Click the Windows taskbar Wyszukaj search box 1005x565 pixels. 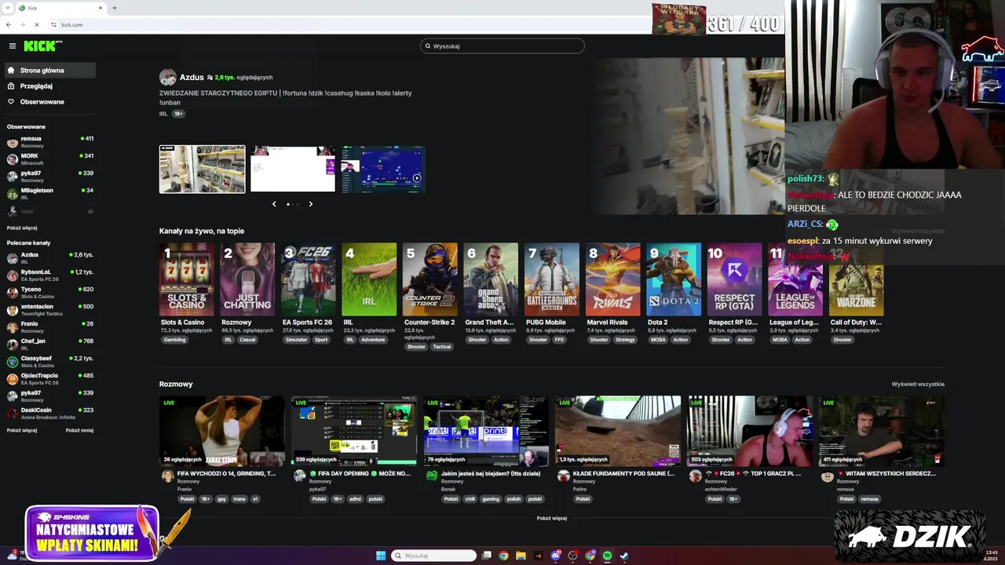tap(434, 556)
